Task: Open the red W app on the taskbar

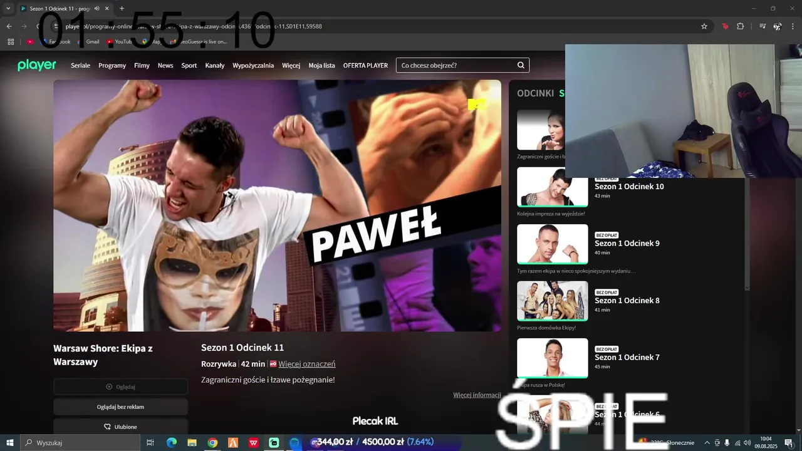Action: tap(253, 443)
